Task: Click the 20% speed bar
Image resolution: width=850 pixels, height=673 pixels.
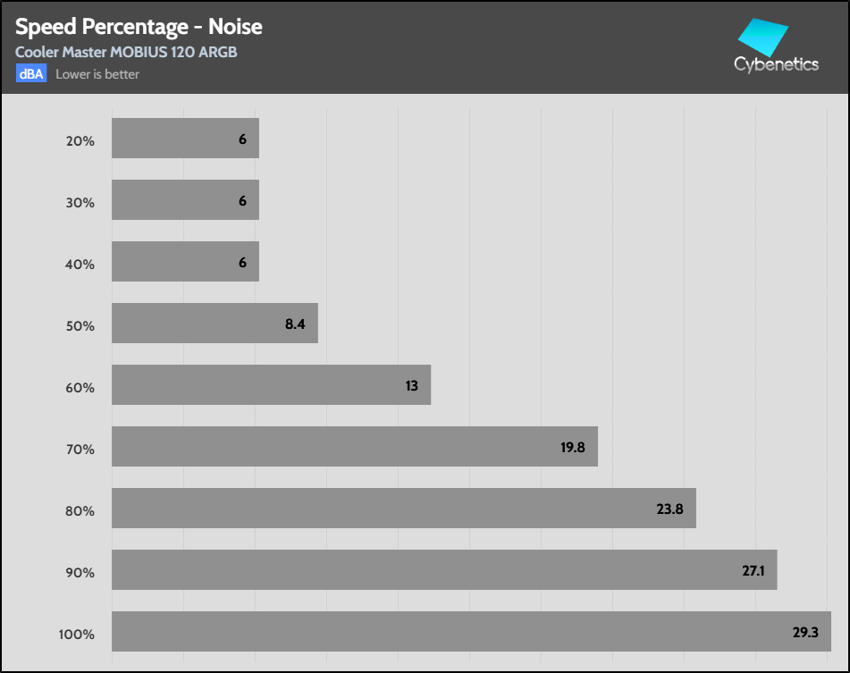Action: 185,139
